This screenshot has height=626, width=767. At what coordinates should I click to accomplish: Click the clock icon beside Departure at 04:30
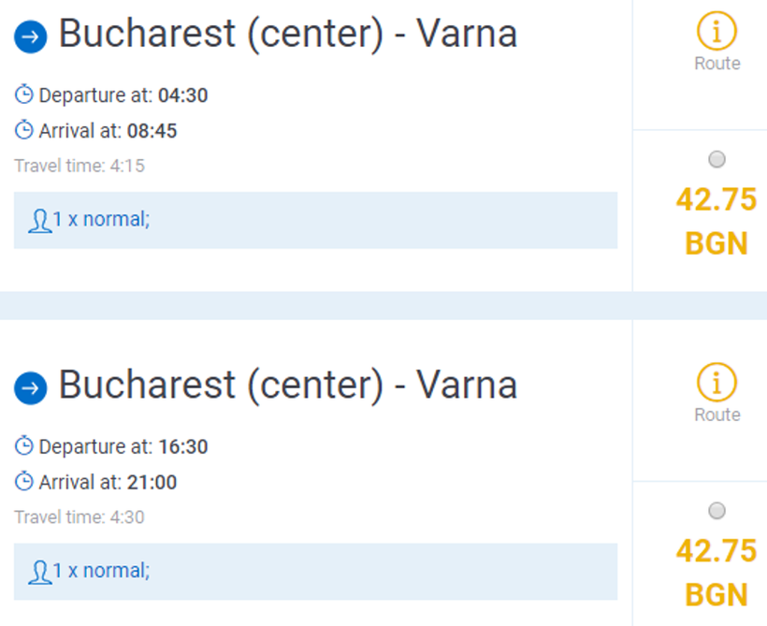click(x=24, y=95)
